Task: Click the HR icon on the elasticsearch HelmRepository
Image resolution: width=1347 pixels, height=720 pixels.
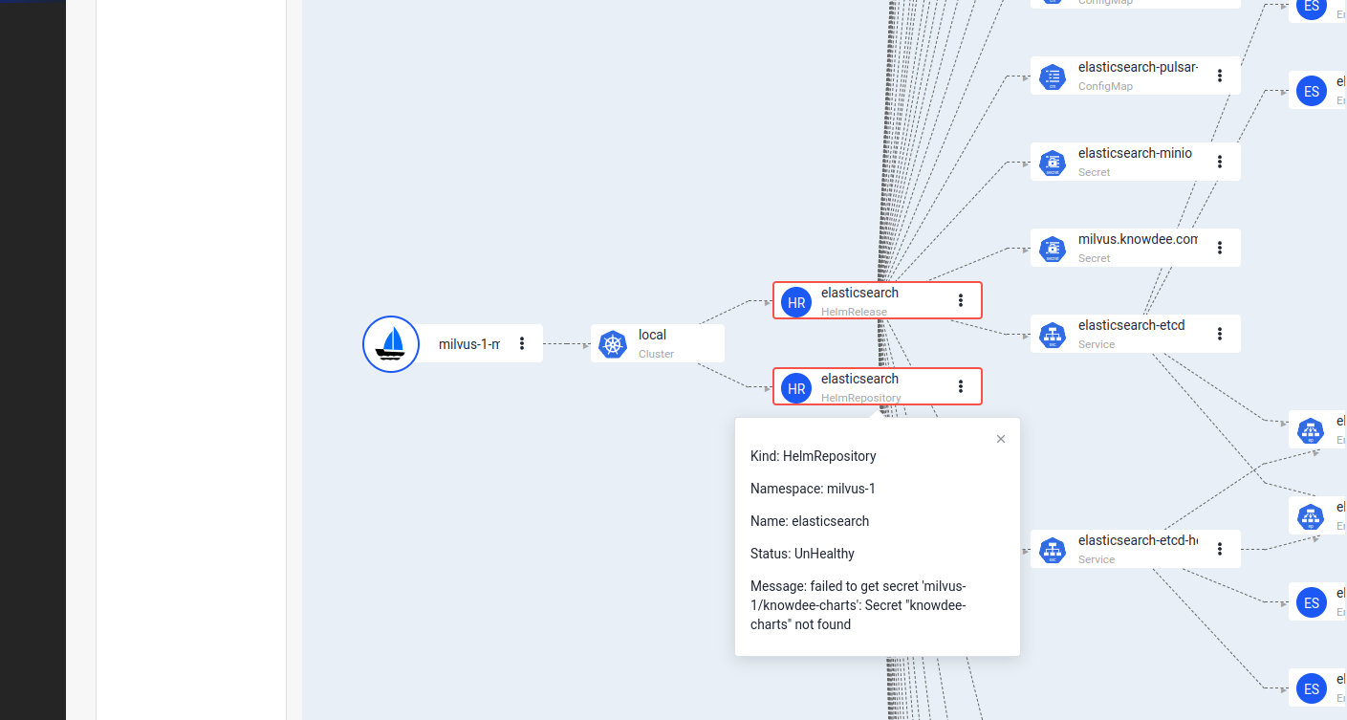Action: click(795, 387)
